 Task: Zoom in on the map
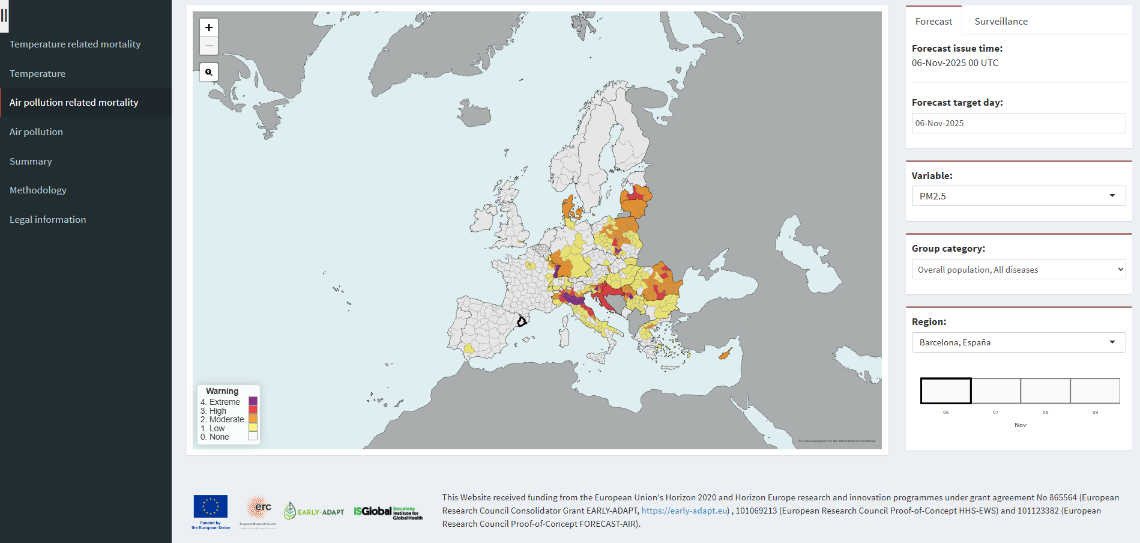(209, 28)
